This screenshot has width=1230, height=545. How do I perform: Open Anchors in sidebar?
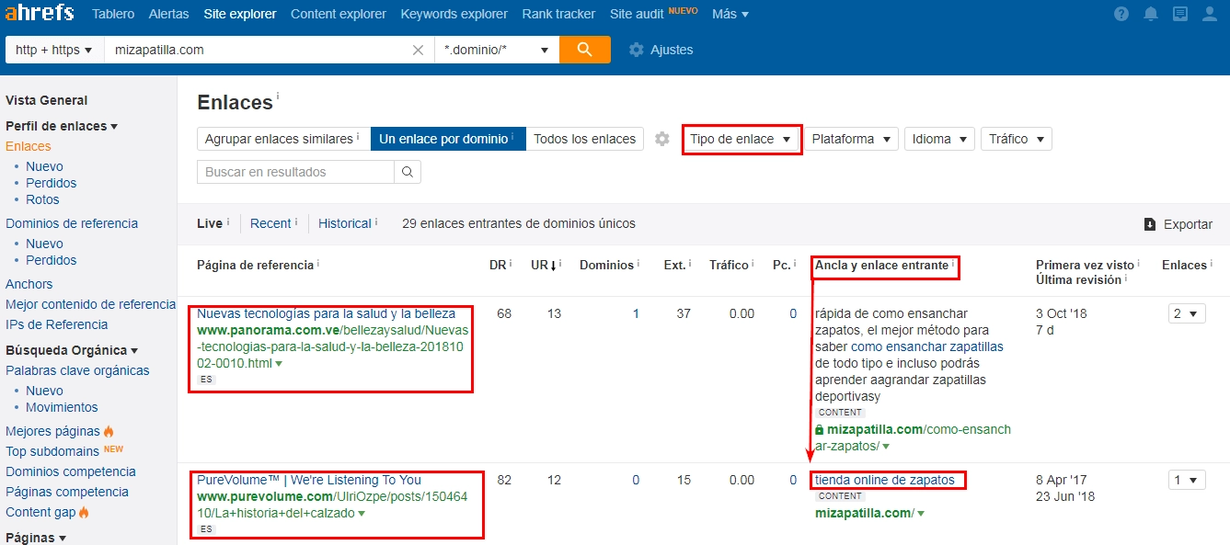[x=29, y=284]
